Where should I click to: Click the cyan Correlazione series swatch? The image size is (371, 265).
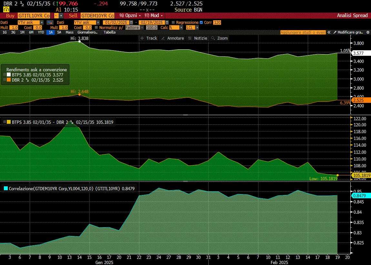6,188
